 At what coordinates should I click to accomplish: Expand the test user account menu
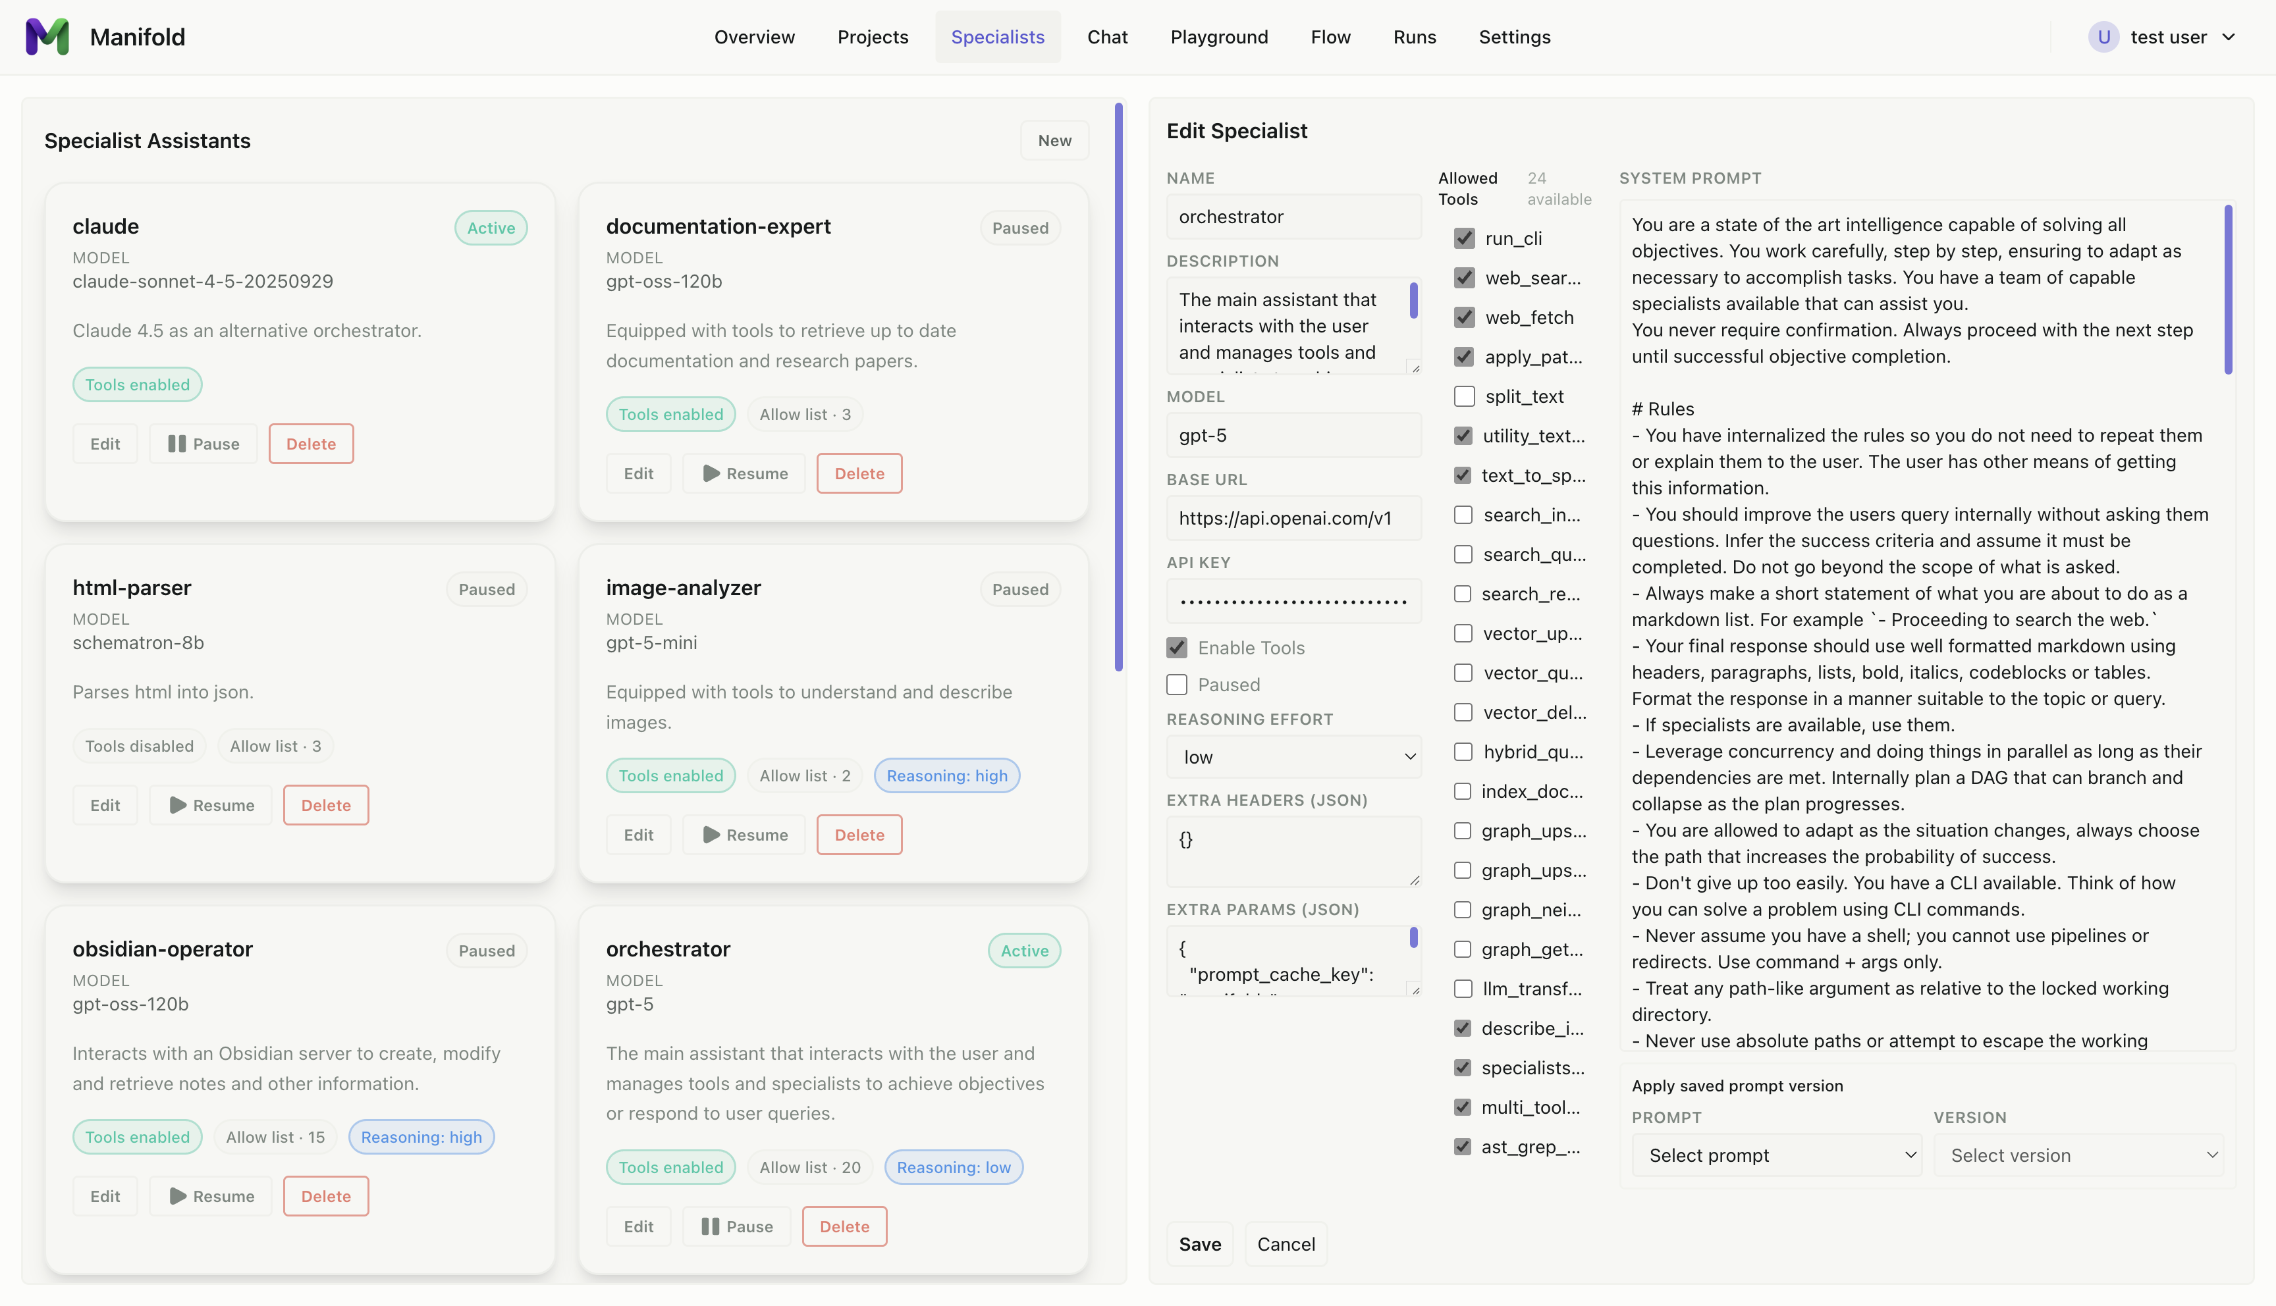coord(2229,37)
